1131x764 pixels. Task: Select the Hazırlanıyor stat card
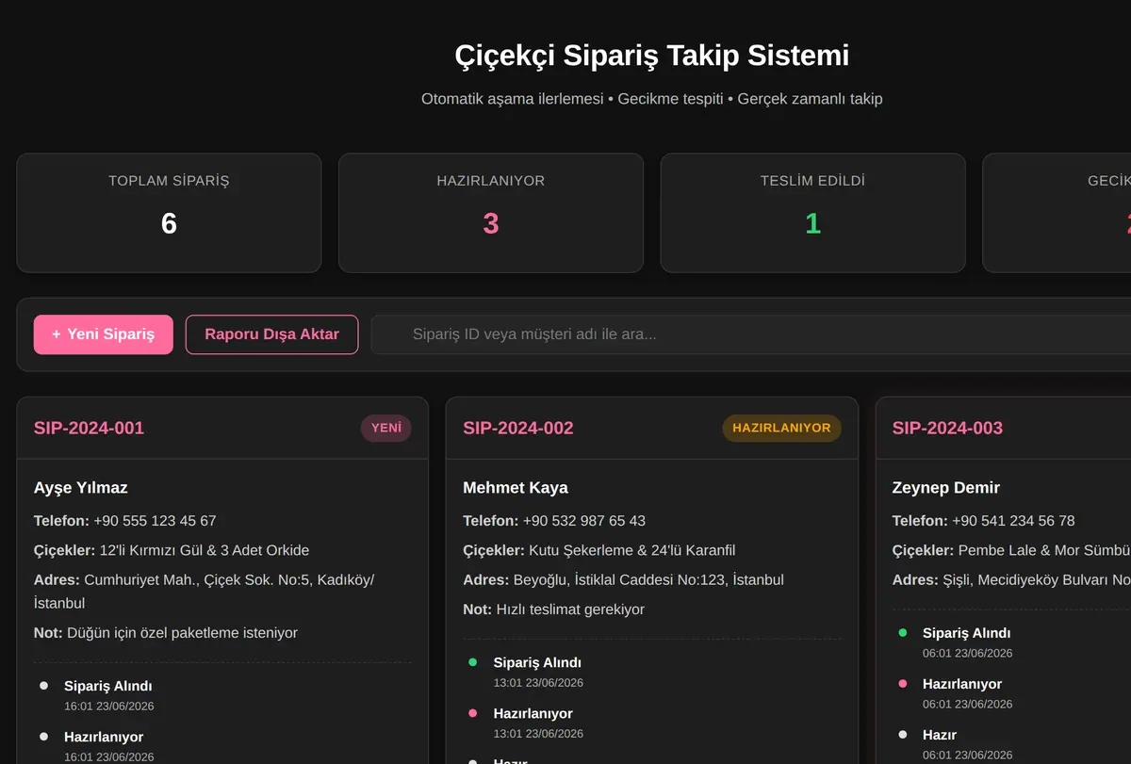[x=491, y=213]
